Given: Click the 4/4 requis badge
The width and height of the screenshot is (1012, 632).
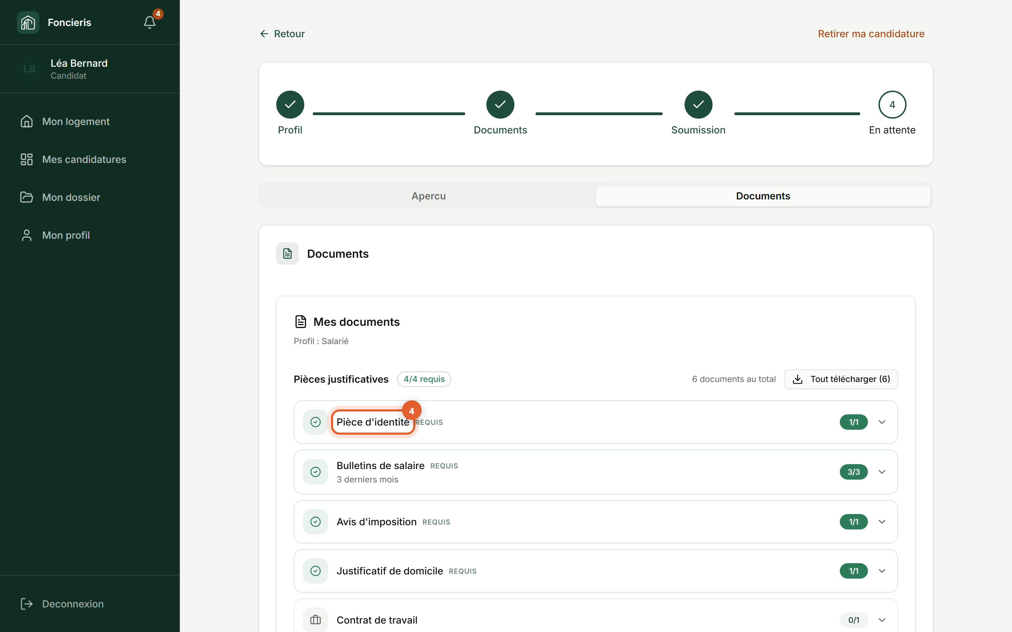Looking at the screenshot, I should click(x=424, y=379).
